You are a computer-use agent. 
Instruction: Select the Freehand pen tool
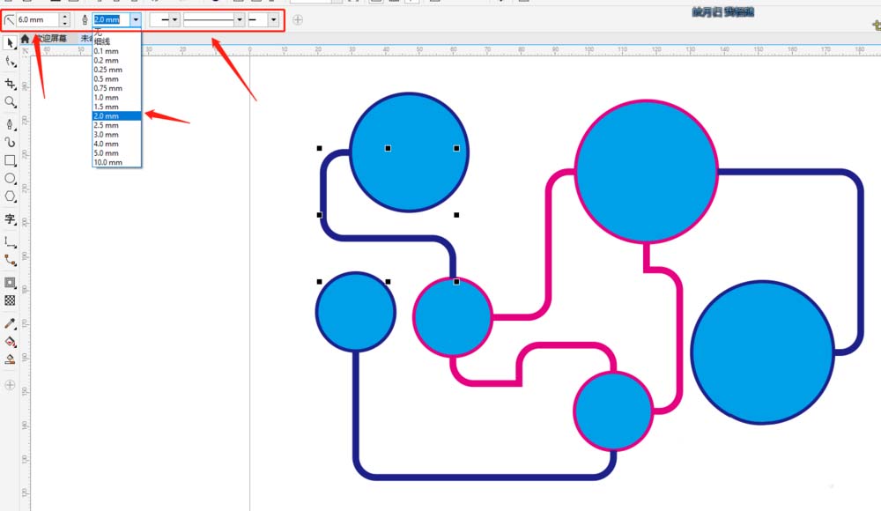tap(10, 124)
